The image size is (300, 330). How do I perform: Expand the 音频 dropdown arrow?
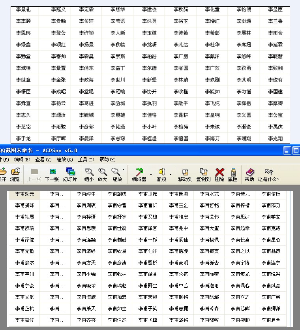(x=171, y=174)
